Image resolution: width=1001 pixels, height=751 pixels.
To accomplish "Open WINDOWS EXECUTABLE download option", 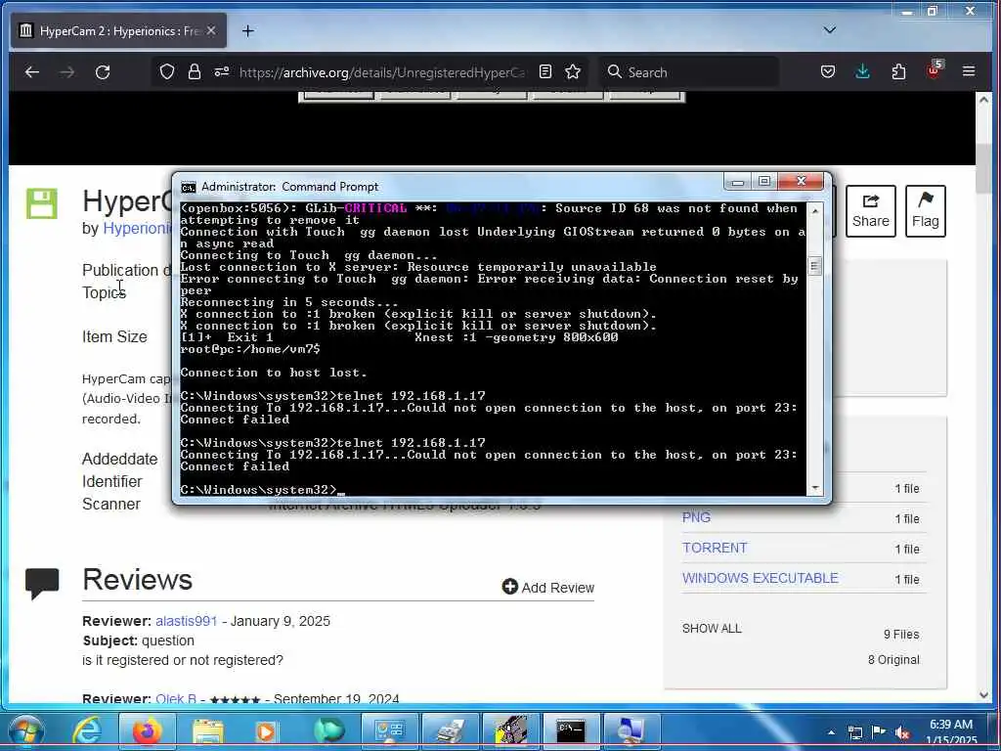I will coord(760,578).
